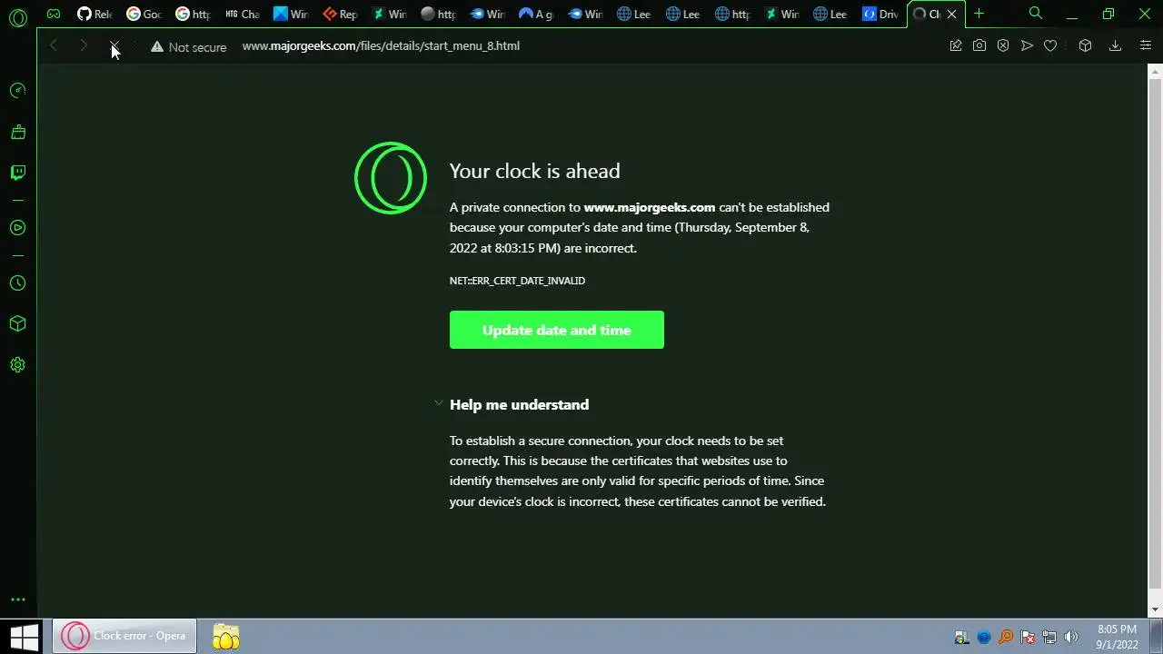Open the search tabs magnifier
Screen dimensions: 1163x654
click(1036, 14)
